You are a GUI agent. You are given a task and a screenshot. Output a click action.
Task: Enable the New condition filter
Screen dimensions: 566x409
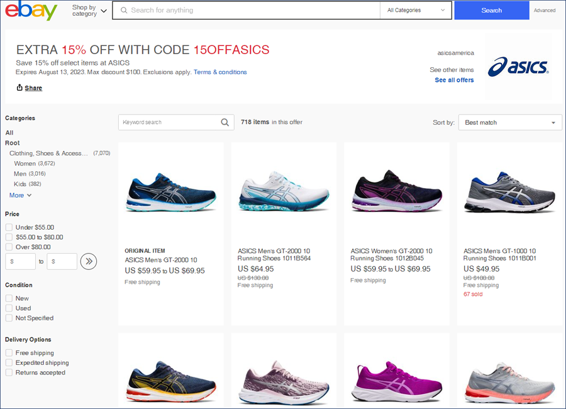(x=9, y=298)
